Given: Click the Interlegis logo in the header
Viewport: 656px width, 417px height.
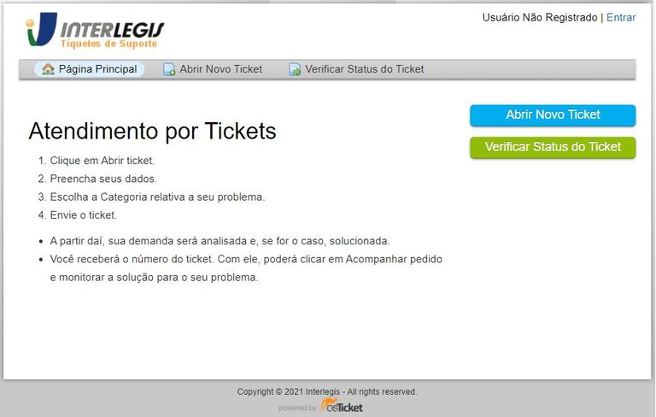Looking at the screenshot, I should (95, 30).
